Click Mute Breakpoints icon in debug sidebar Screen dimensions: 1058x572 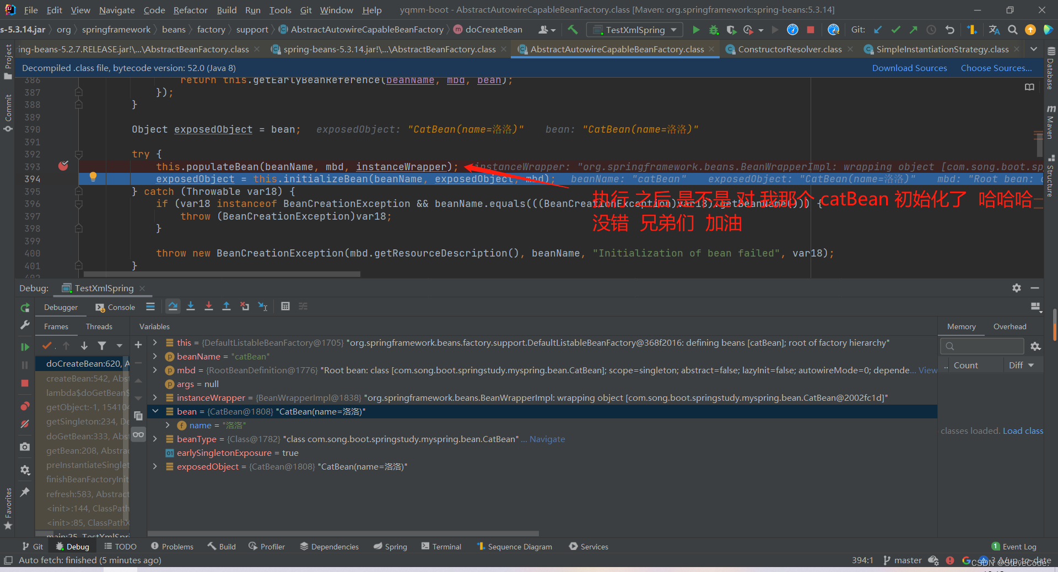click(25, 424)
